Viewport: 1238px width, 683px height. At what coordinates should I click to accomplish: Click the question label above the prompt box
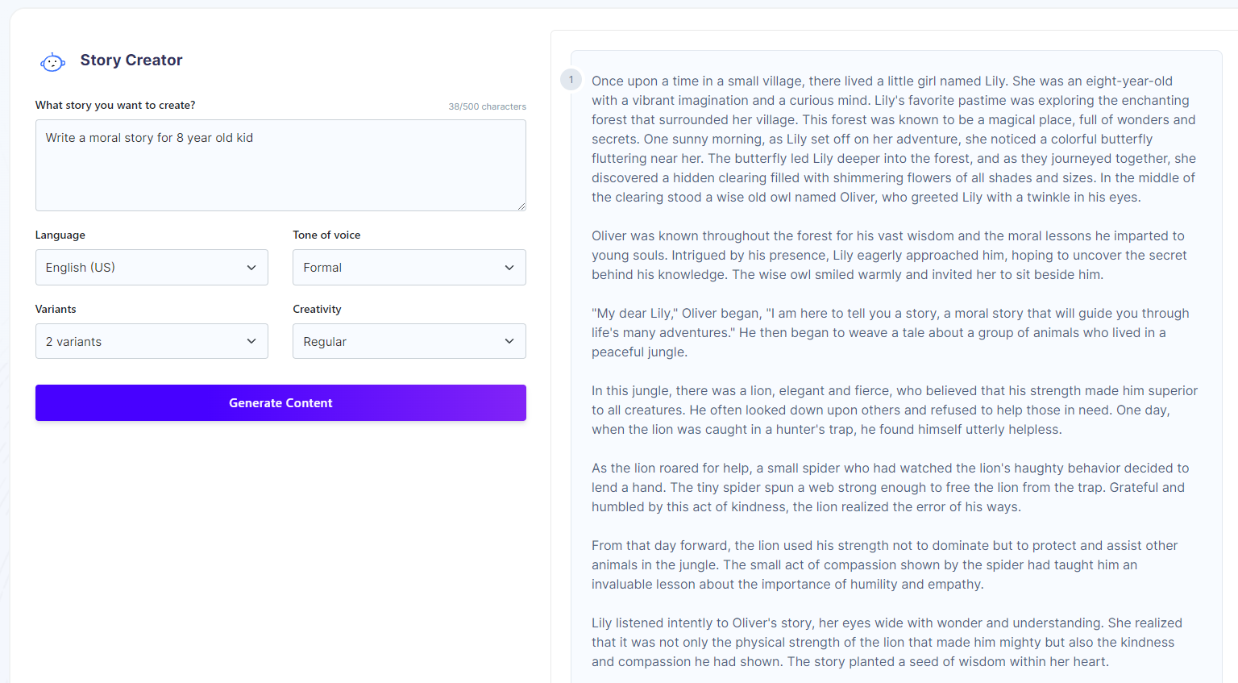pyautogui.click(x=115, y=105)
